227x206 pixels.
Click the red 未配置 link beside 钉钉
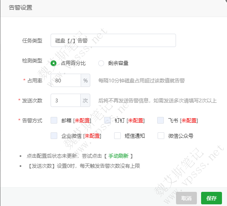tap(135, 121)
